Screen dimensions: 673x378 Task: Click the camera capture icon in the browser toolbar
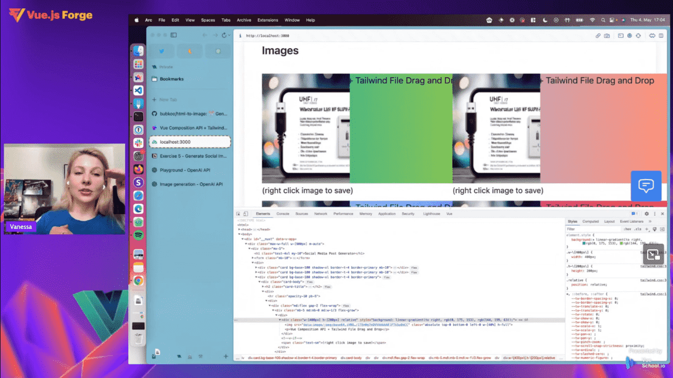[607, 36]
